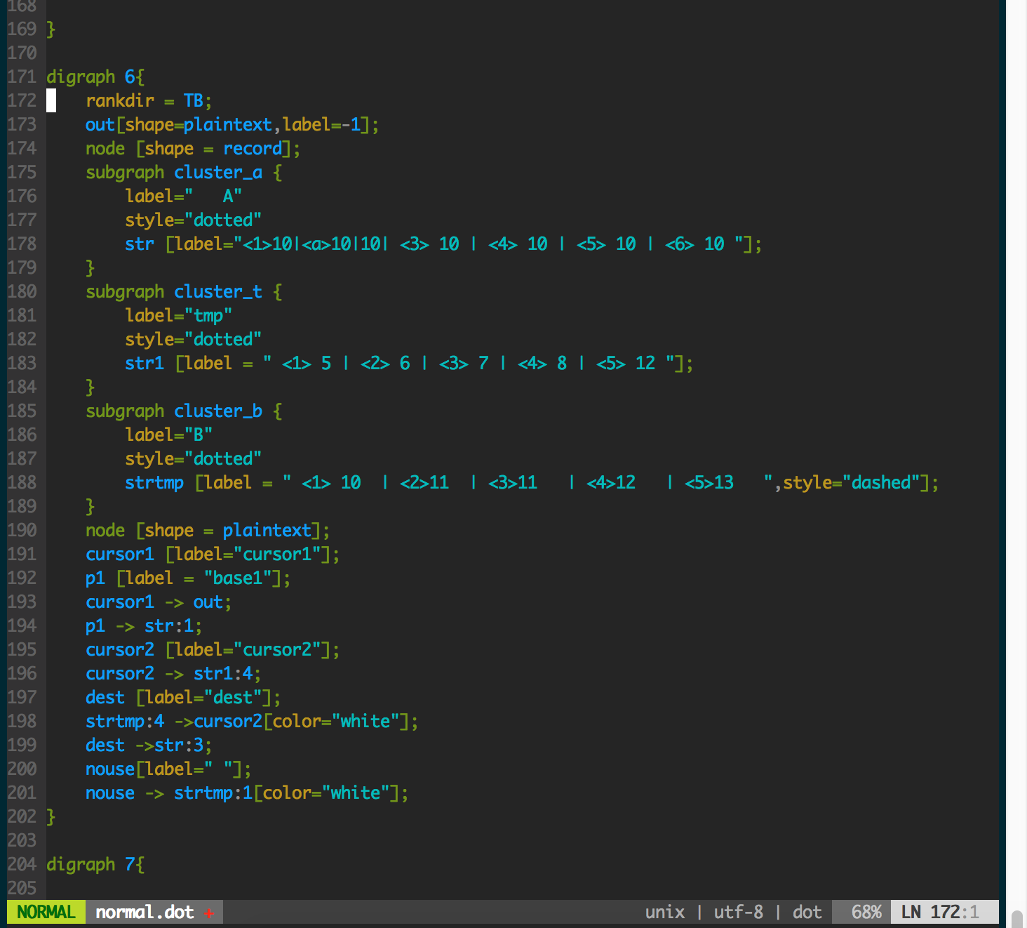Image resolution: width=1027 pixels, height=928 pixels.
Task: Click 'p1 -> str:1;' line
Action: tap(144, 625)
